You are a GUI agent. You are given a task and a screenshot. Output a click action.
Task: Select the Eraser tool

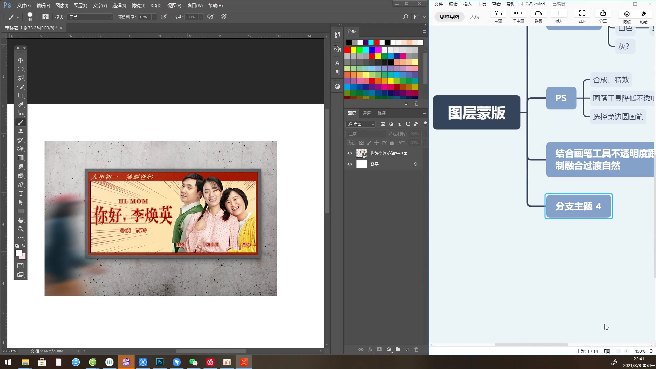coord(20,149)
